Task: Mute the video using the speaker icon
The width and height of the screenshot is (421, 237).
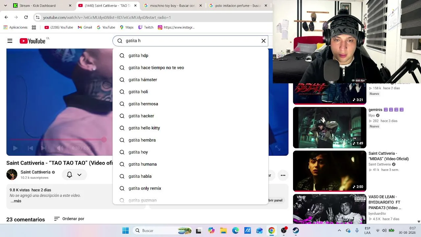Action: point(60,148)
